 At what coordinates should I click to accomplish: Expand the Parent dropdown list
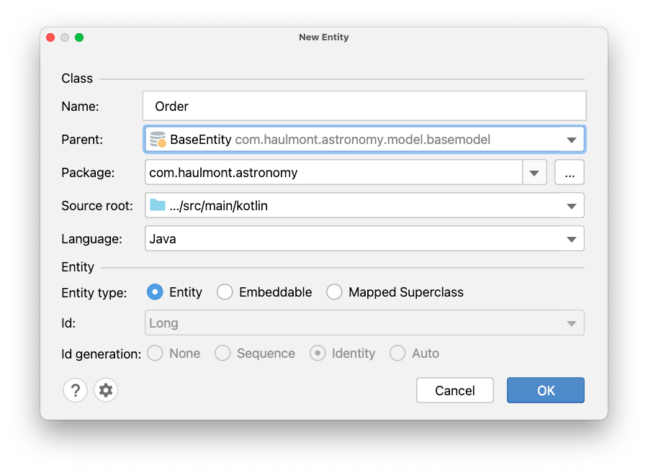[x=571, y=140]
